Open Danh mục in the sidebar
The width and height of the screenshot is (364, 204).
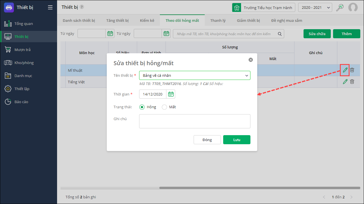click(x=28, y=76)
